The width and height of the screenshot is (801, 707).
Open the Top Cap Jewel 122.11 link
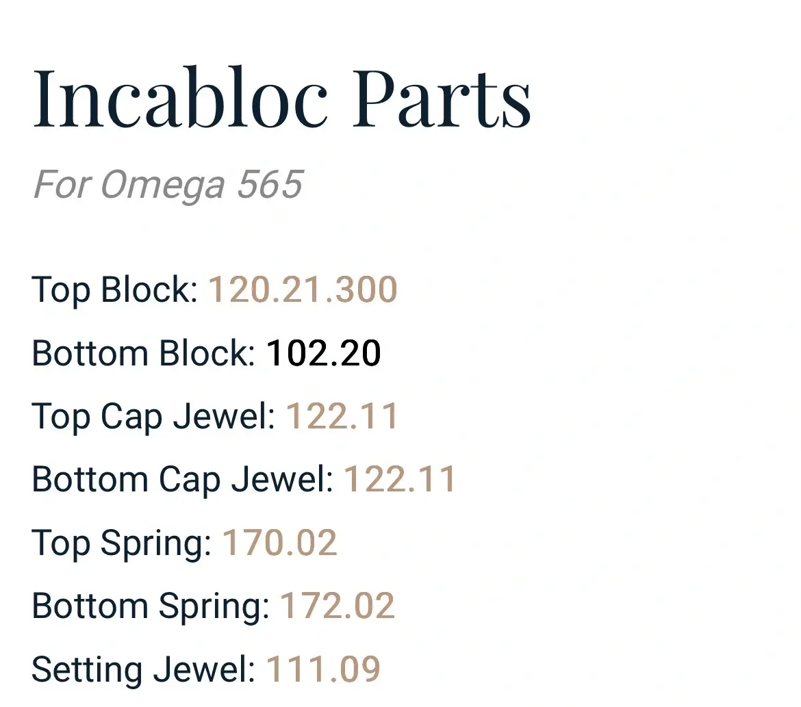pyautogui.click(x=342, y=416)
